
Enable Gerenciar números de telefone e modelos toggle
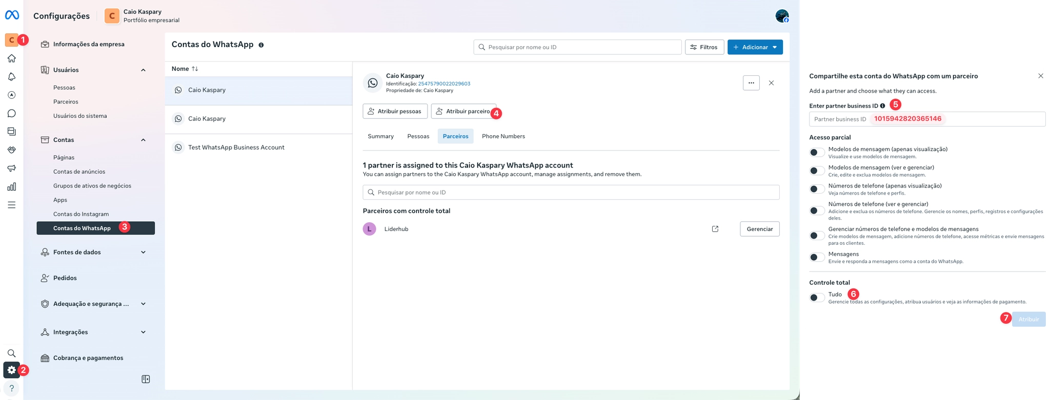tap(817, 236)
